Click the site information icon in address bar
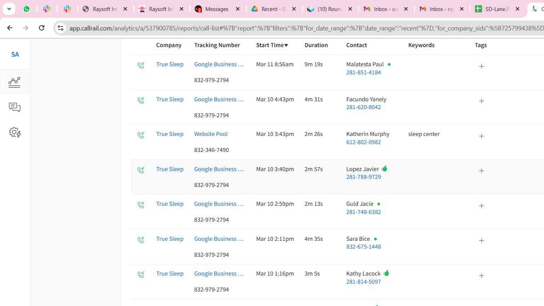 point(61,28)
